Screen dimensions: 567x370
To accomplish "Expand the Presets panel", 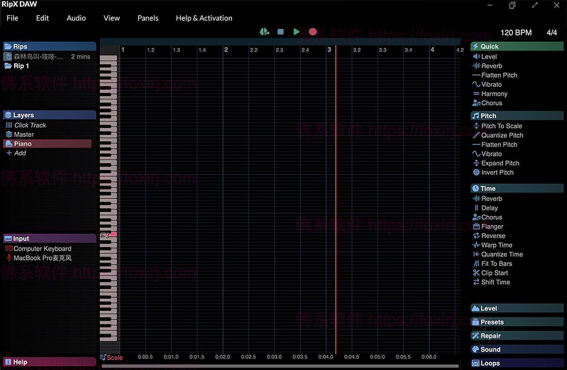I will (492, 322).
